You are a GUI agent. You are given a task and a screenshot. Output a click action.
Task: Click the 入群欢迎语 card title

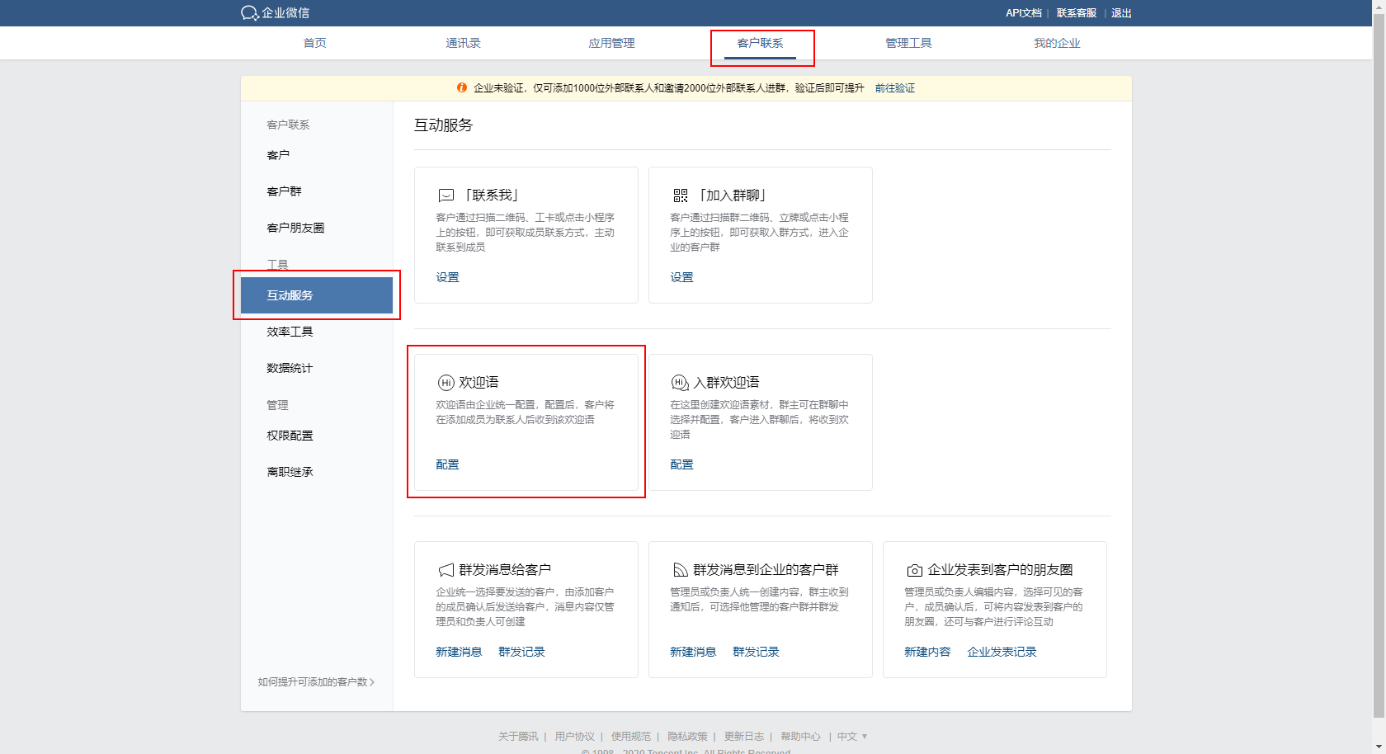[726, 383]
